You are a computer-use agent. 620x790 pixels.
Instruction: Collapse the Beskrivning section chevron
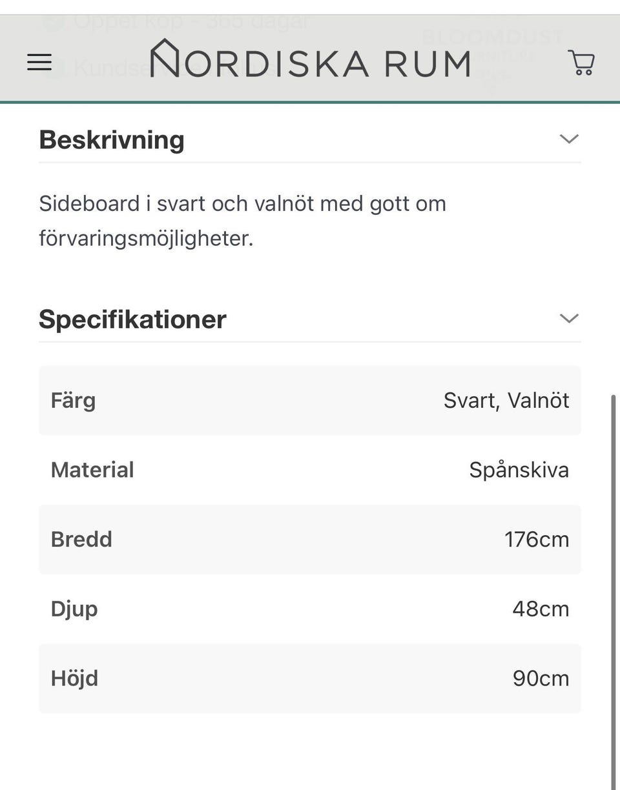[x=568, y=139]
